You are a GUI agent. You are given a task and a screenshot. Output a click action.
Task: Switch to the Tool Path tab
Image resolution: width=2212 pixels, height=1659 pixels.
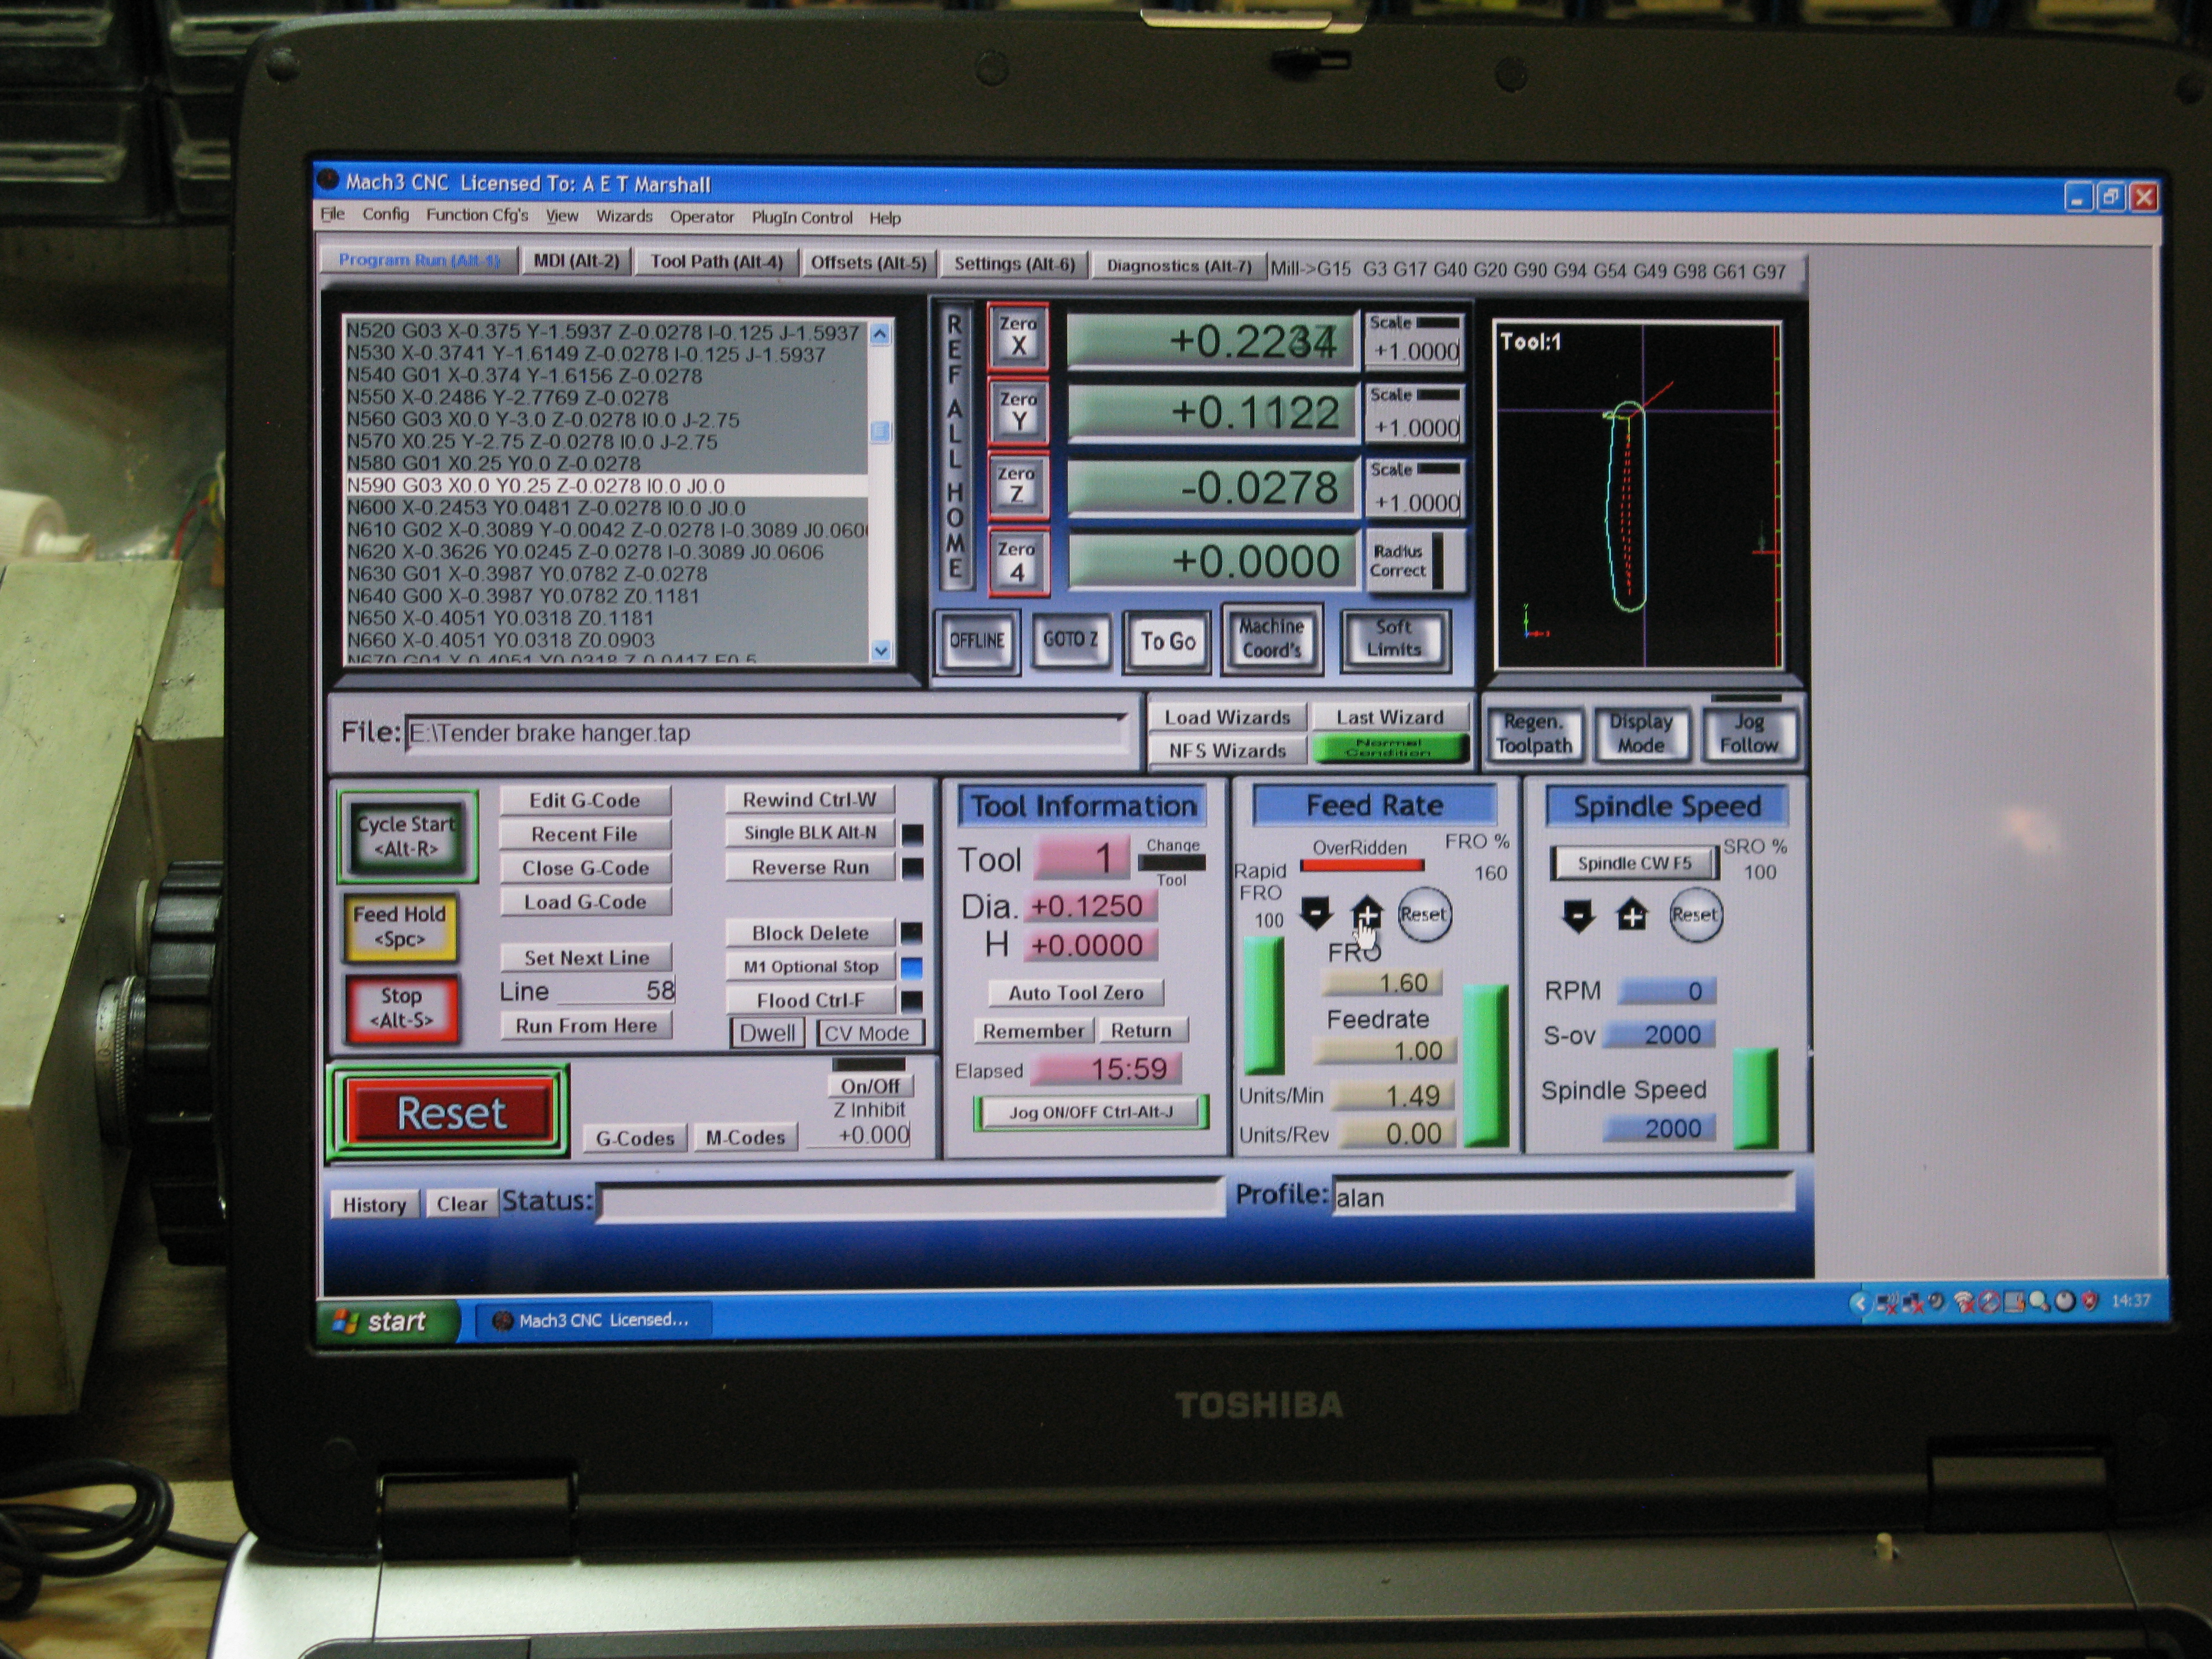coord(716,262)
